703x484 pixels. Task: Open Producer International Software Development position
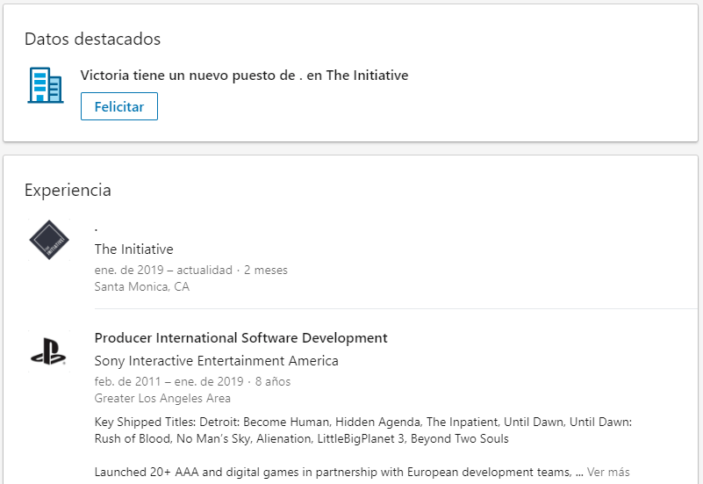pos(240,338)
